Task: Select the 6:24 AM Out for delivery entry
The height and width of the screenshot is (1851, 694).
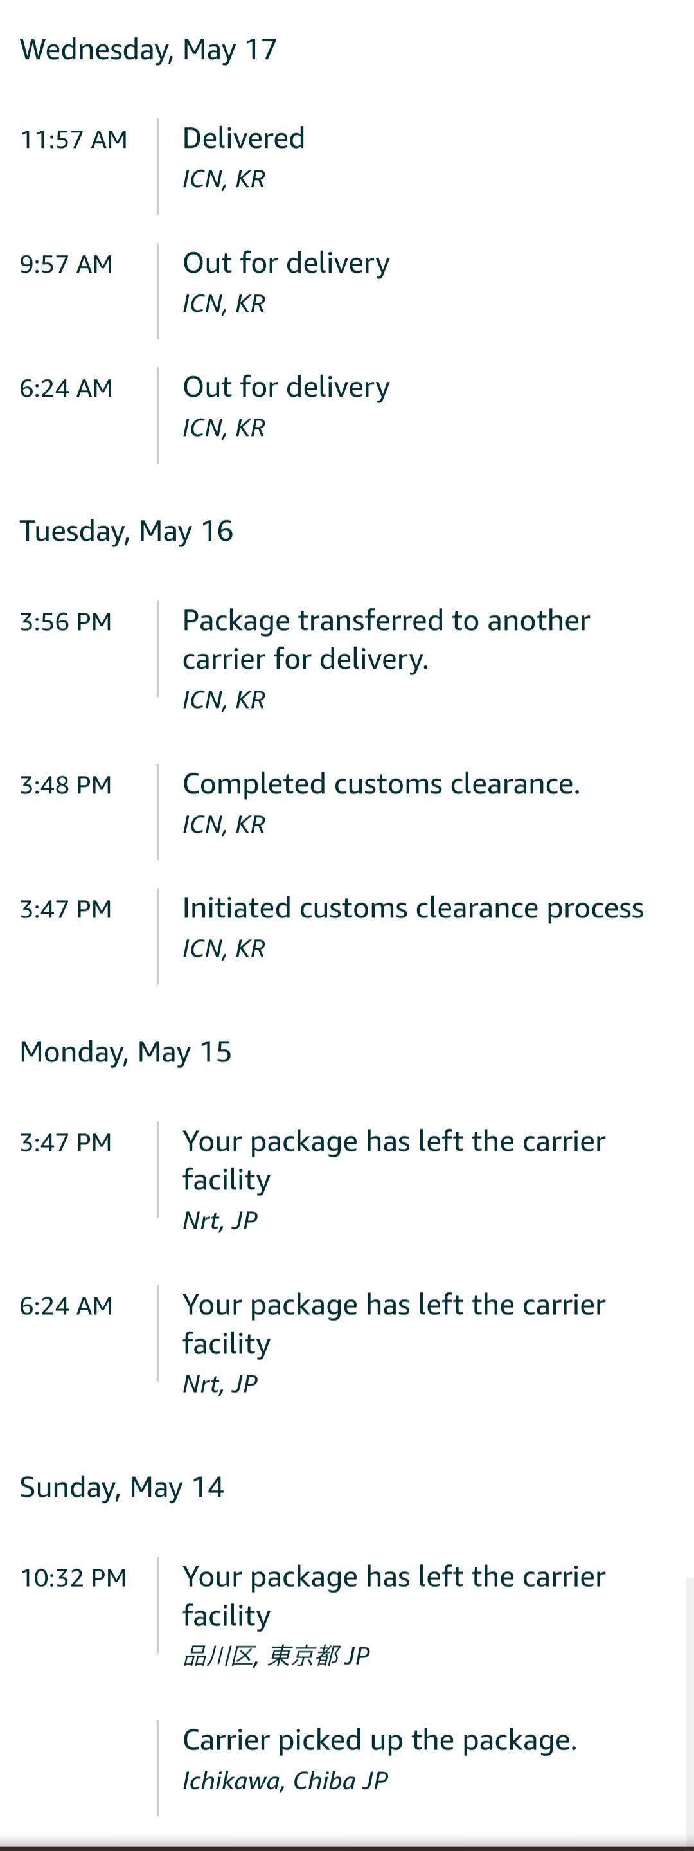Action: 286,387
